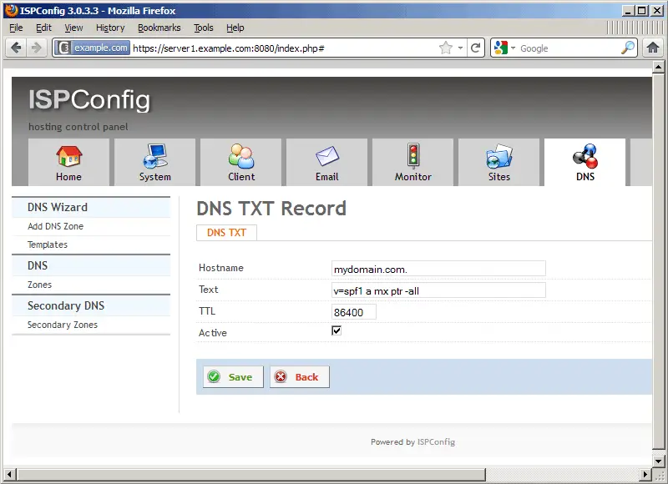Open the URL history dropdown arrow
This screenshot has width=668, height=484.
tap(460, 48)
